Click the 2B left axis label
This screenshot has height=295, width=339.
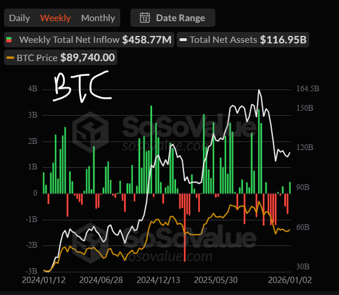pos(32,141)
